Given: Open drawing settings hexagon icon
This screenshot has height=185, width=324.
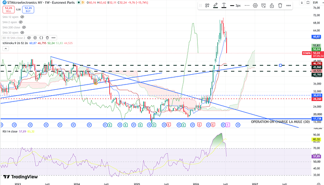Looking at the screenshot, I should (x=255, y=6).
